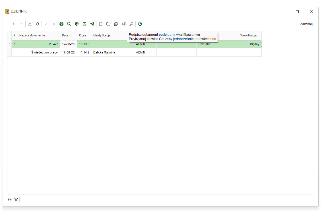Viewport: 324px width, 215px height.
Task: Click the Błędny verification cell
Action: point(250,44)
